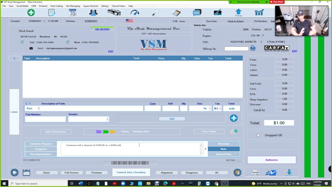
Task: Flip the switch beside Place Order
Action: pyautogui.click(x=234, y=131)
